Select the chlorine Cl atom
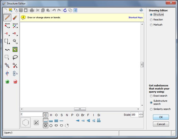 [x=78, y=115]
